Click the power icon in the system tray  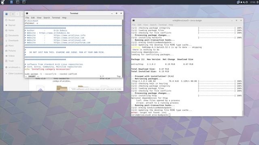coord(246,2)
